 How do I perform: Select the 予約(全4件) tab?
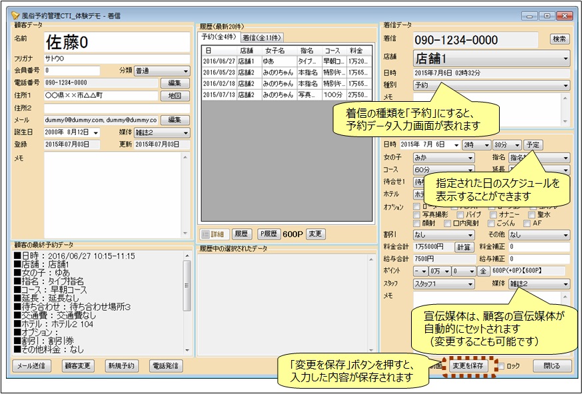[221, 37]
